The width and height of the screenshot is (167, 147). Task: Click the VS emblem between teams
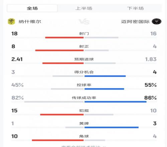pyautogui.click(x=84, y=21)
